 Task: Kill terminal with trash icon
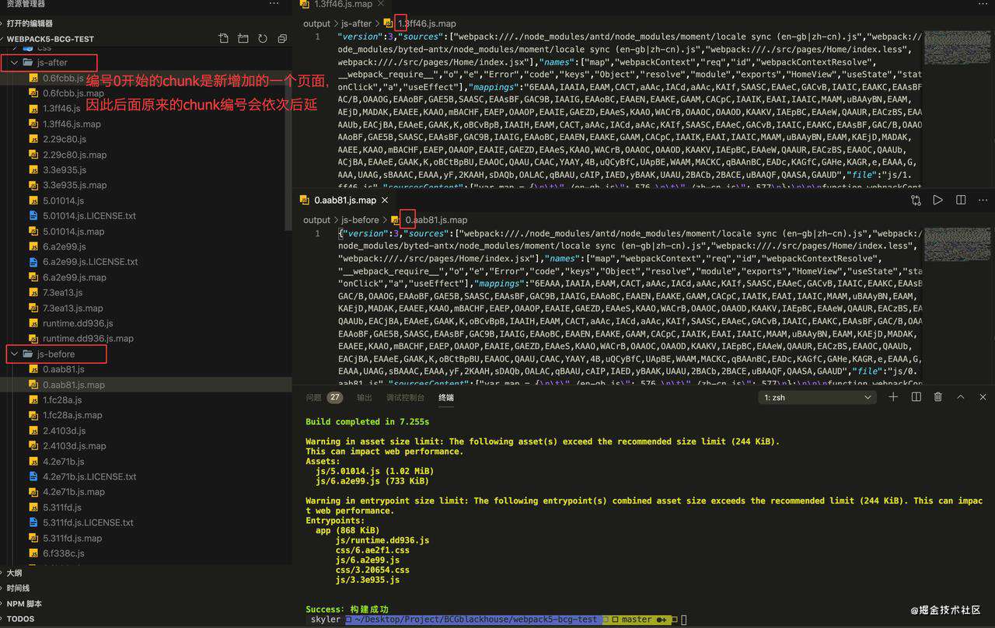coord(938,397)
